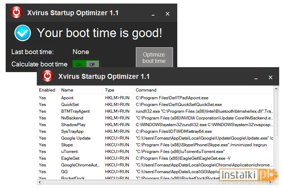Click HKCU>RUN type in Skype row
The width and height of the screenshot is (282, 188).
point(117,145)
